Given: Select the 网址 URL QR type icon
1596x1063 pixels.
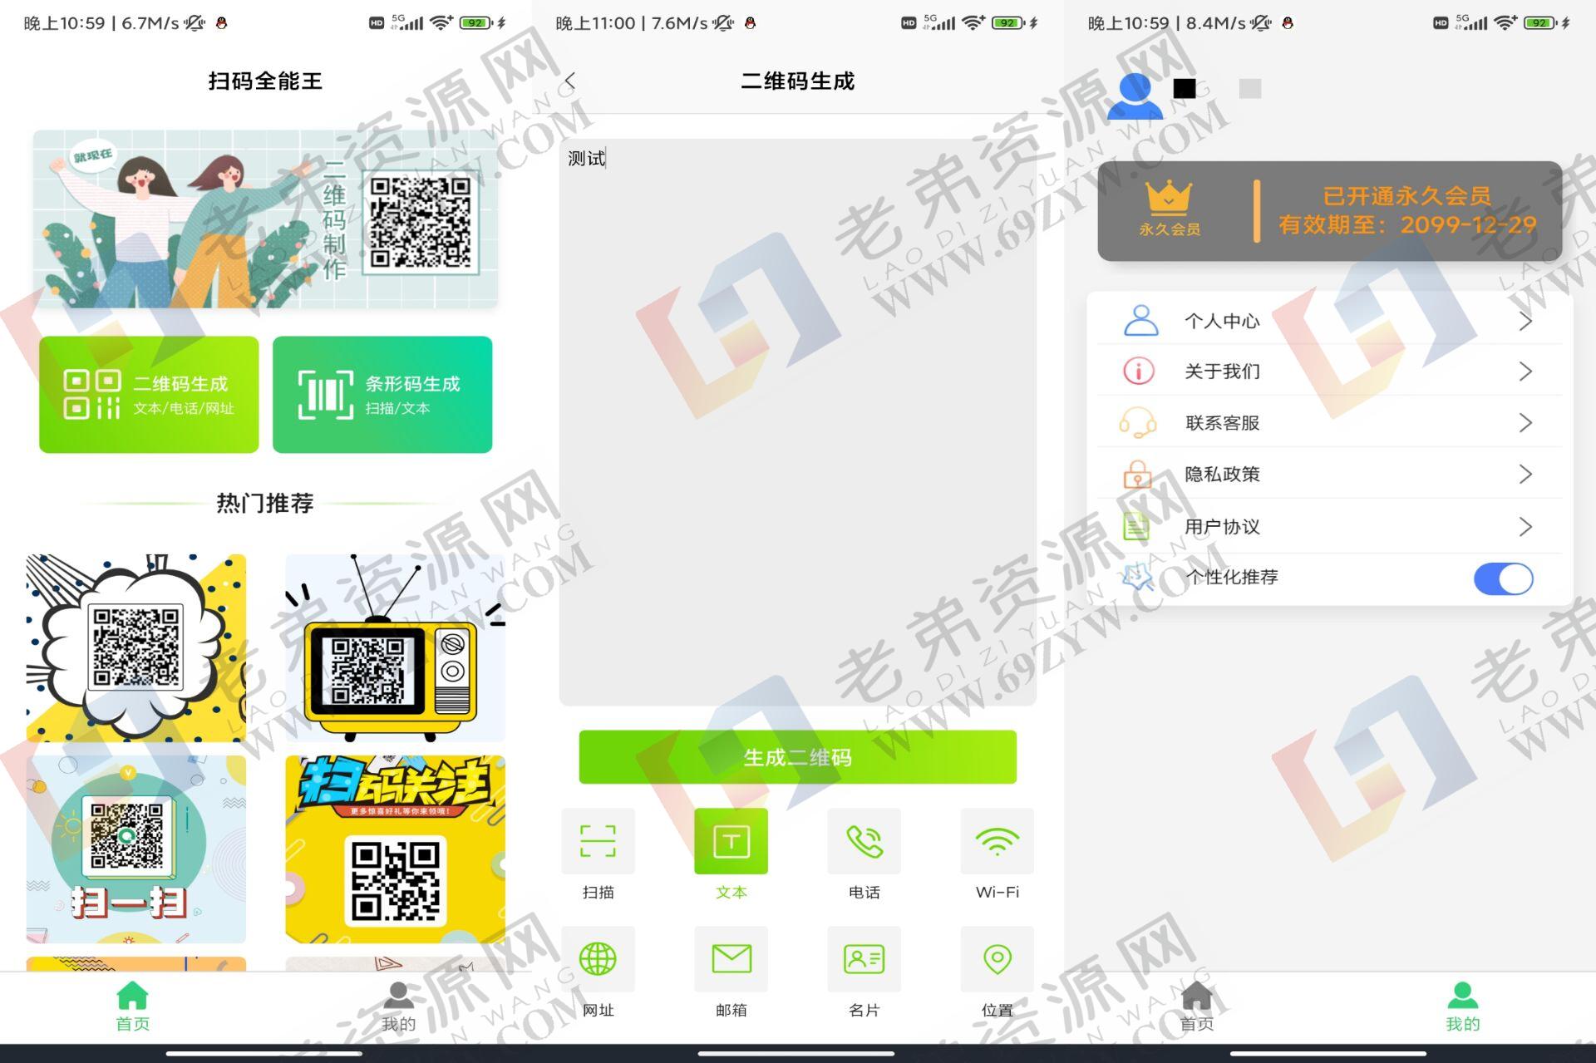Looking at the screenshot, I should 598,960.
